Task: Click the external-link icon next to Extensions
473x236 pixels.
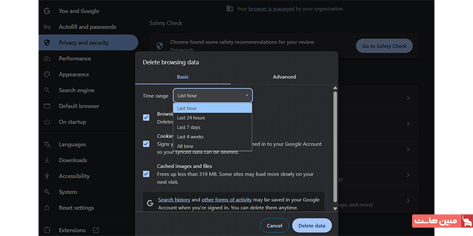Action: pos(96,230)
